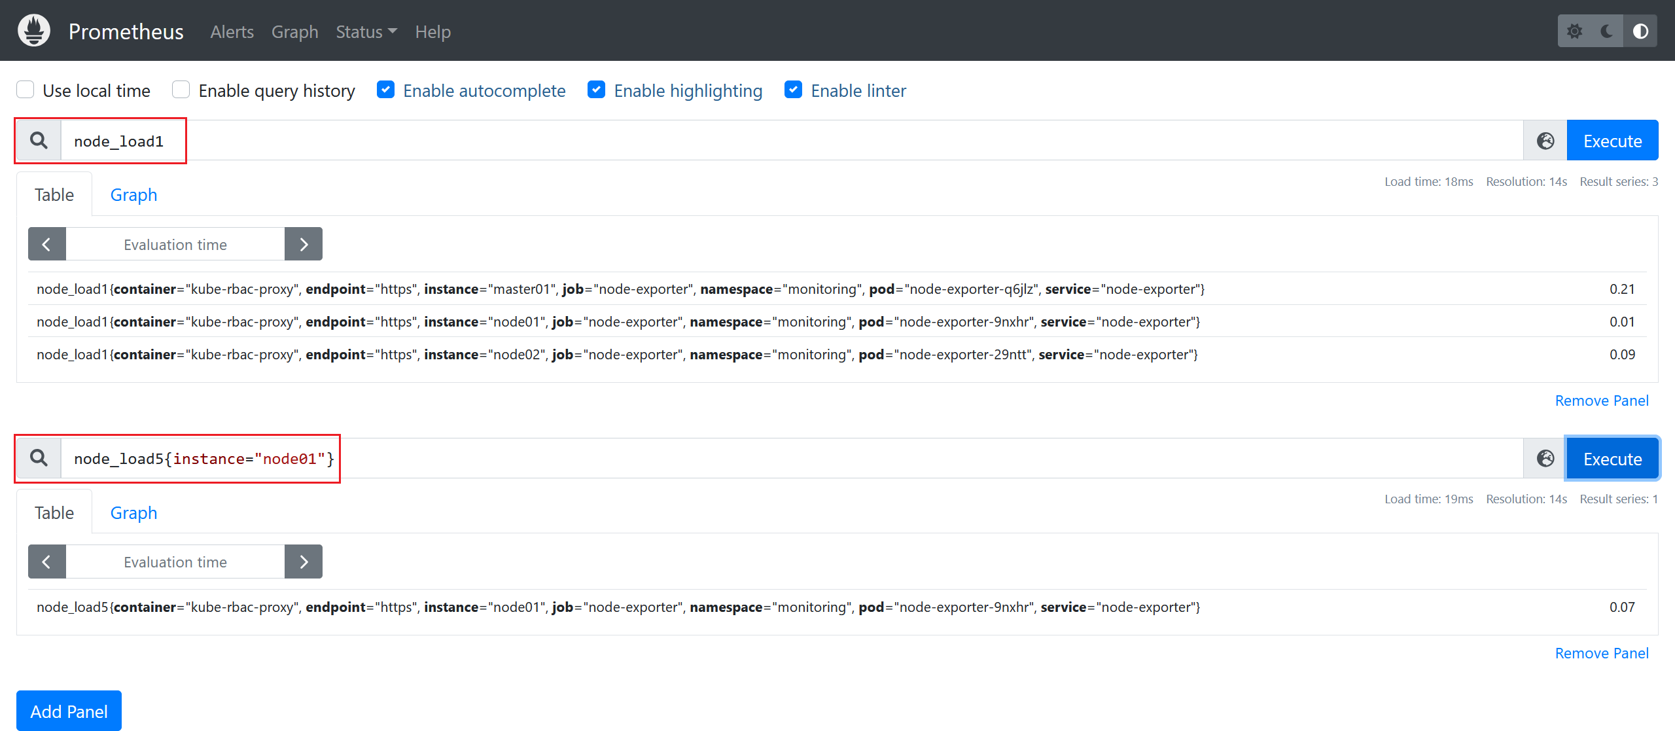Click the search icon beside node_load1 query

[x=39, y=141]
